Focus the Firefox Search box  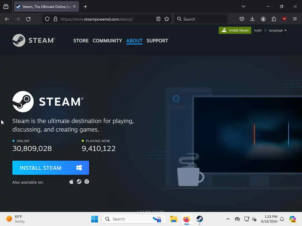(x=201, y=19)
